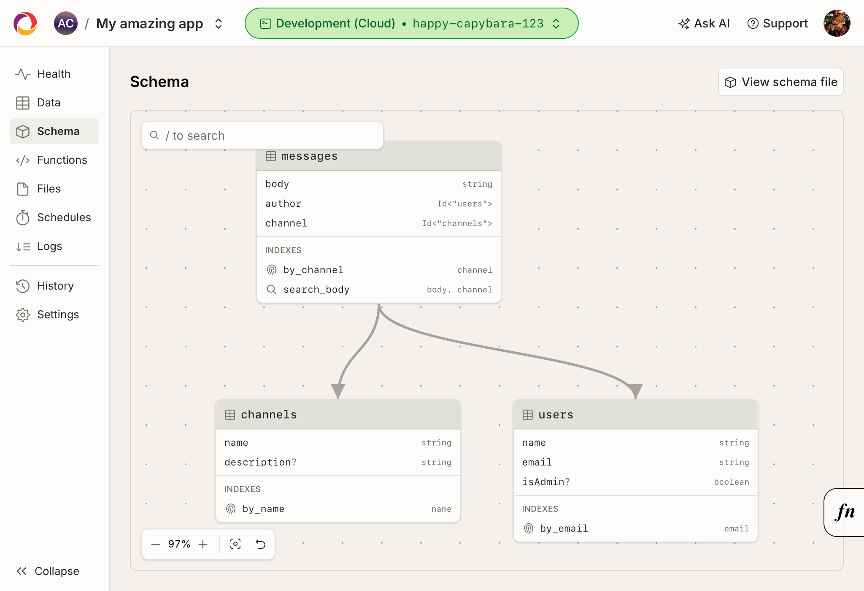Select the by_name index
The height and width of the screenshot is (591, 864).
pyautogui.click(x=338, y=509)
